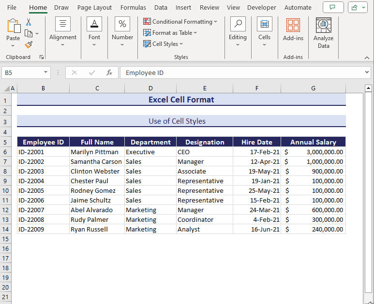Select the Annual Salary header cell

pyautogui.click(x=313, y=142)
